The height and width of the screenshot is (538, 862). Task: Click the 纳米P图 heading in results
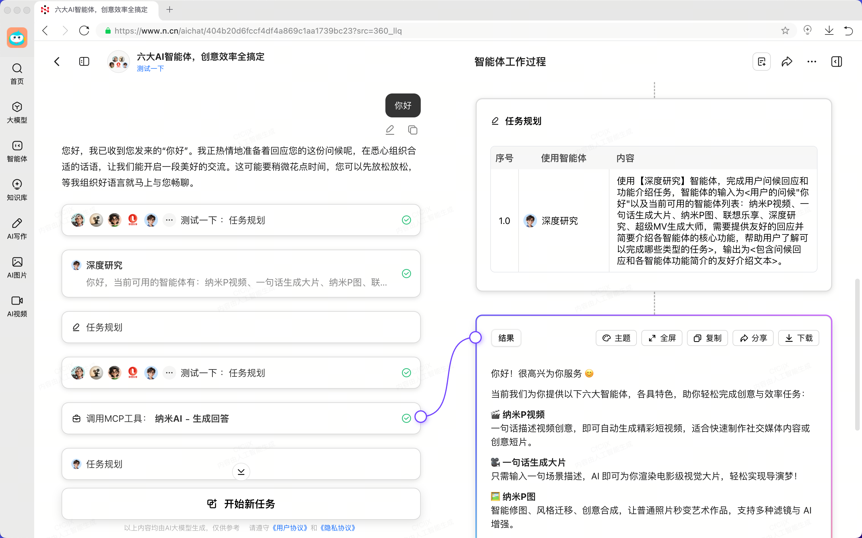click(x=519, y=496)
